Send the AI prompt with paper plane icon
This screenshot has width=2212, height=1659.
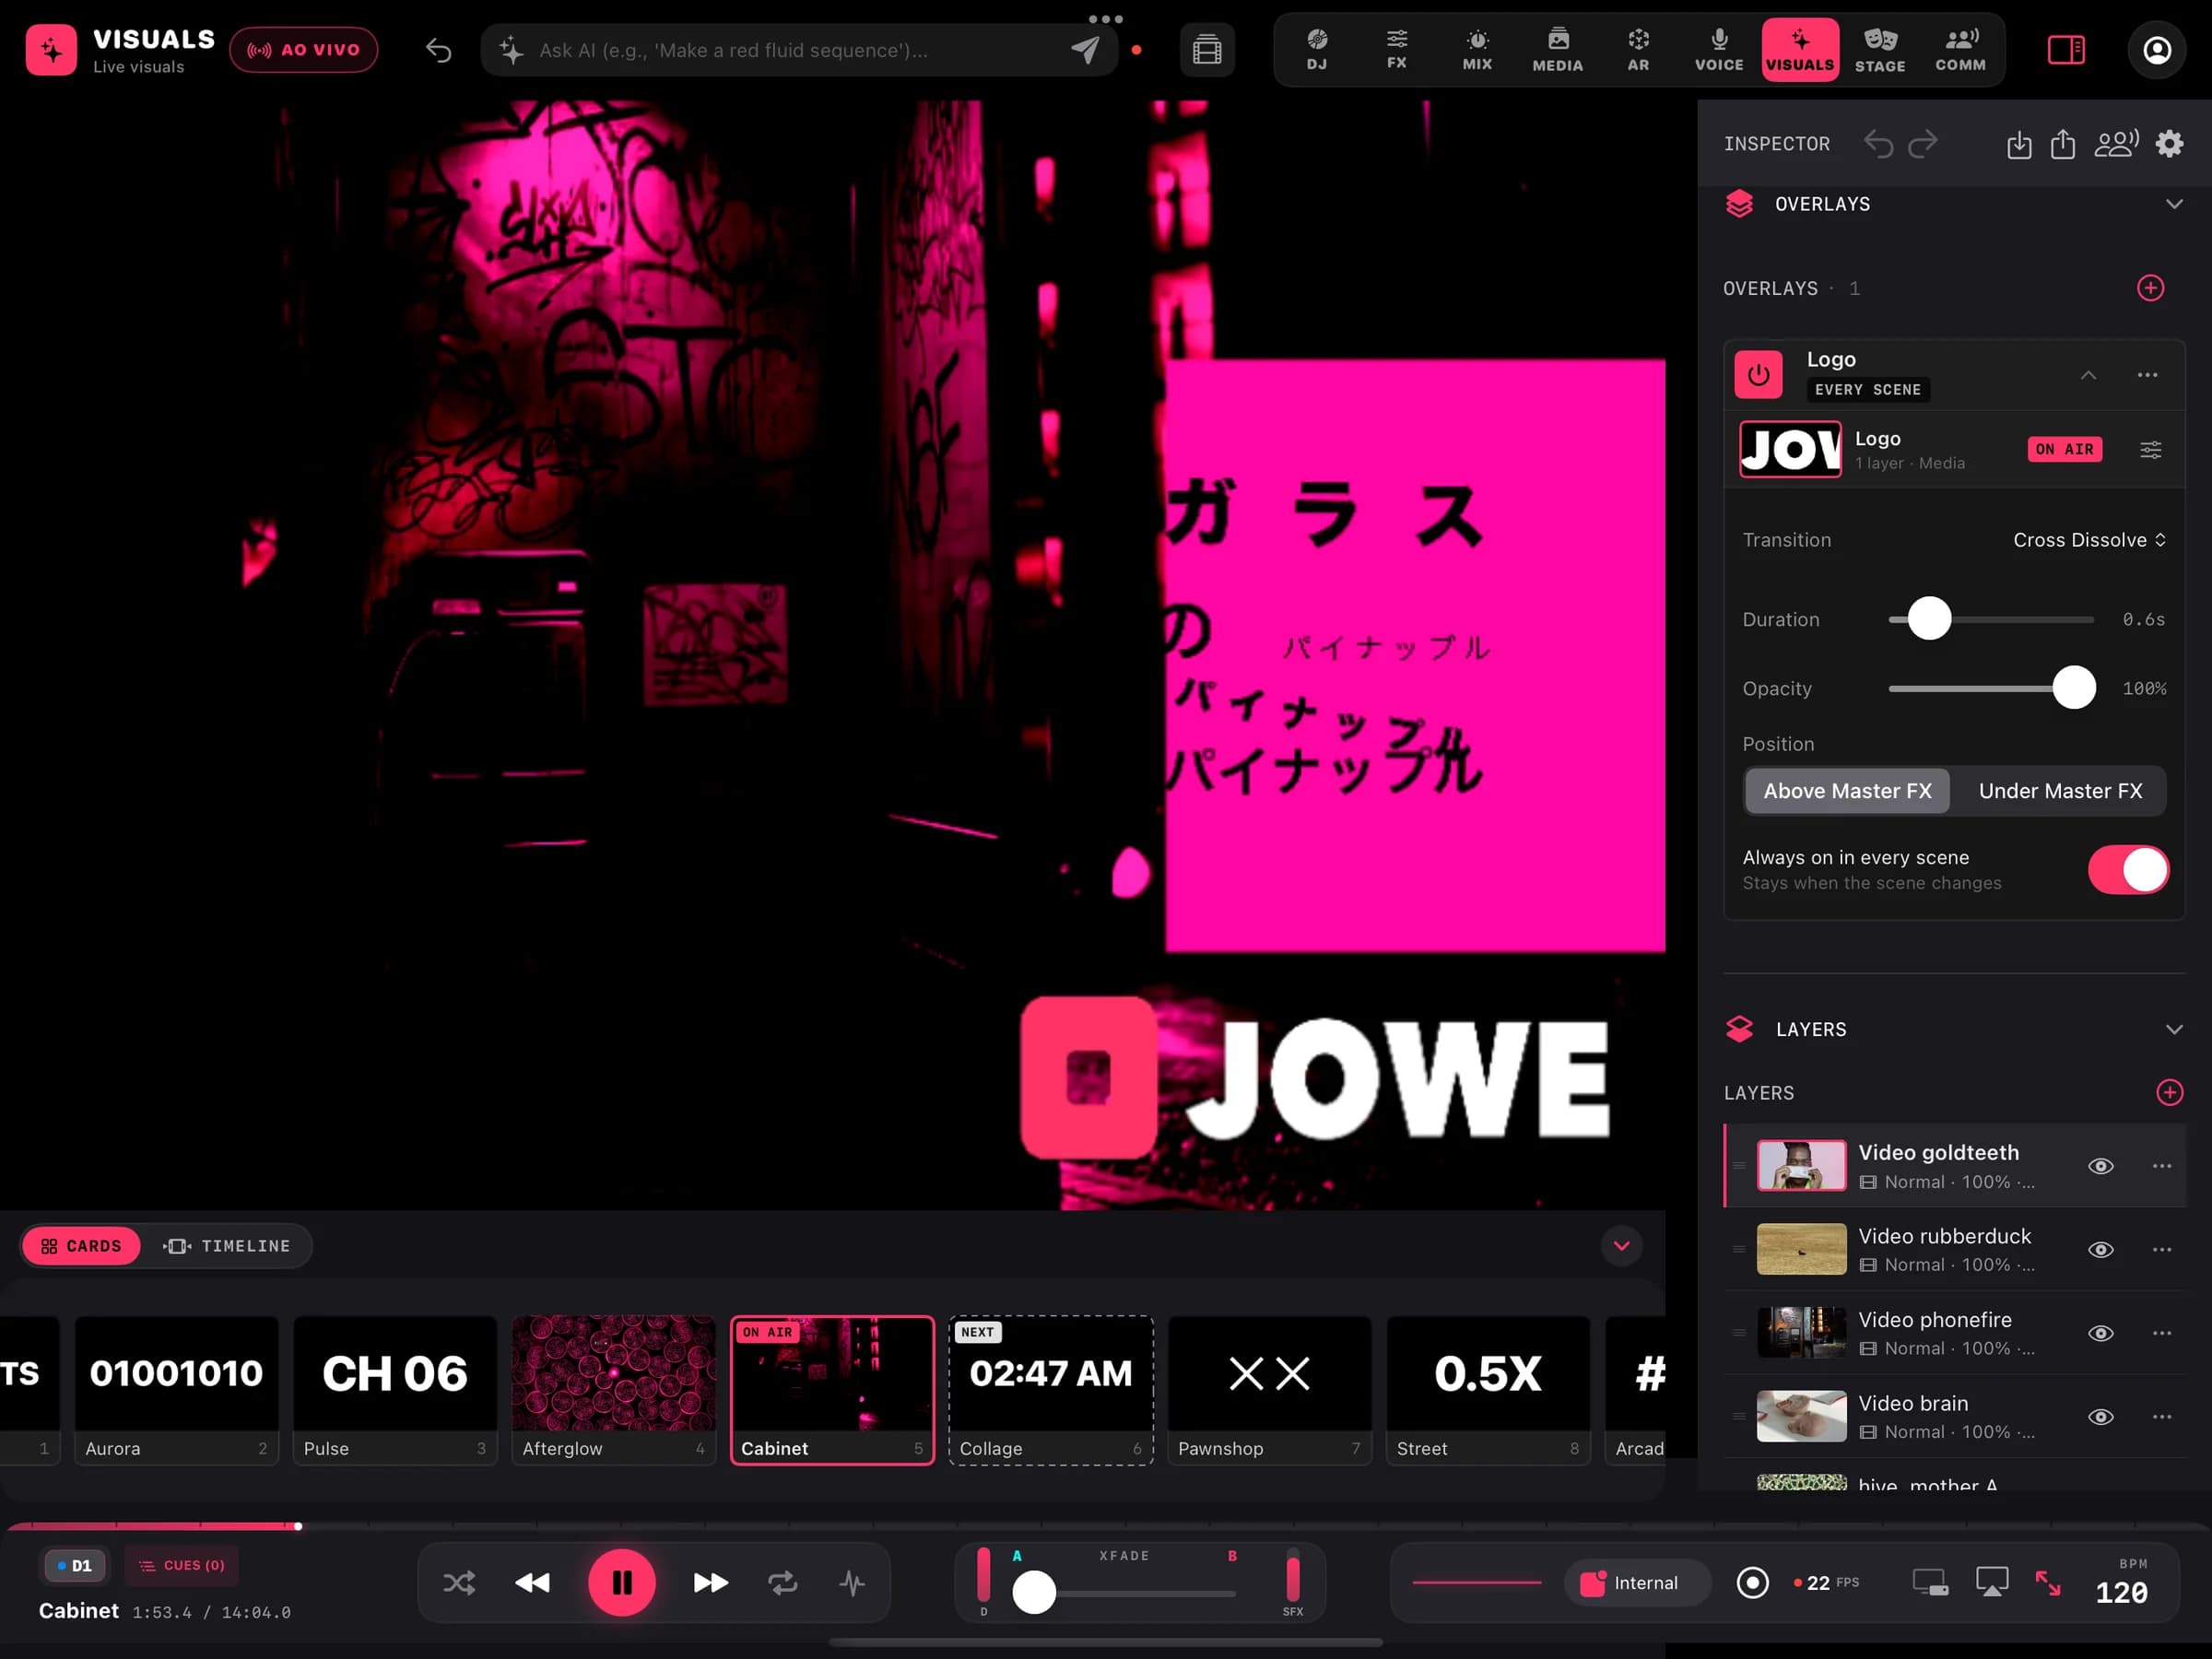click(x=1085, y=49)
